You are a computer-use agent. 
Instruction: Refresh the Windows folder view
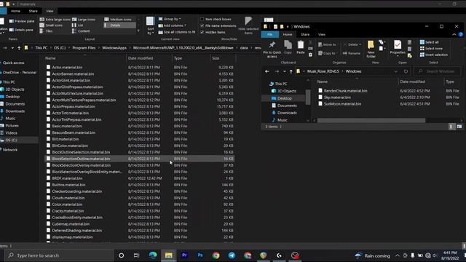[406, 71]
